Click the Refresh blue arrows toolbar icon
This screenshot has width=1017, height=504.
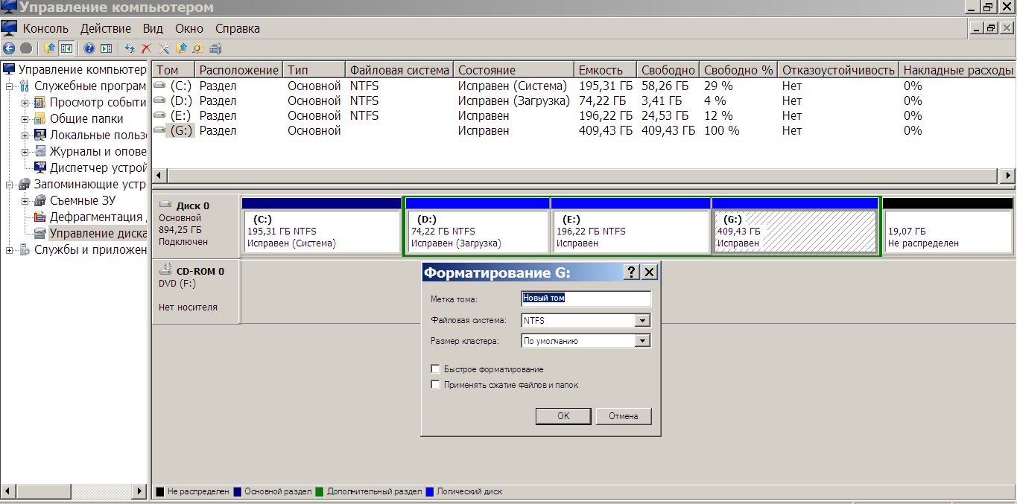130,48
